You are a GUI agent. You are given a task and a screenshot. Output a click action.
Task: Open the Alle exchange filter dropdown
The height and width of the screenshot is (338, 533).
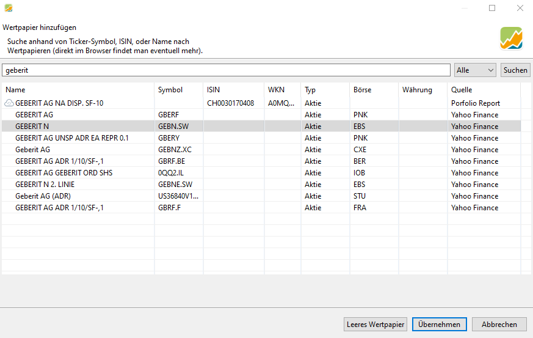tap(475, 70)
